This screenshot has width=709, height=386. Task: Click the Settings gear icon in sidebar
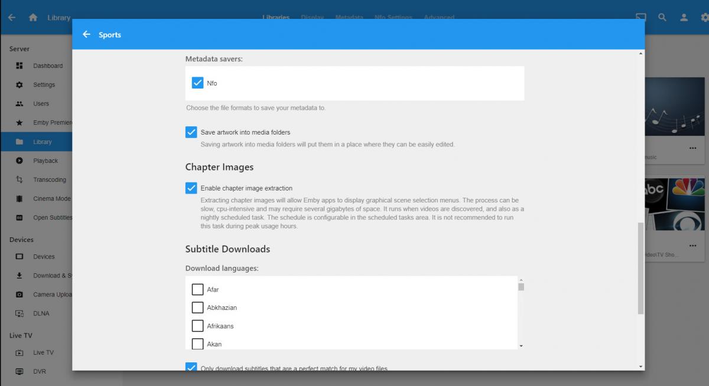[x=19, y=84]
